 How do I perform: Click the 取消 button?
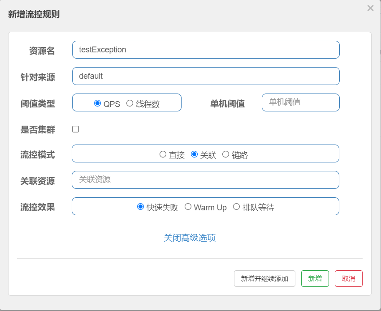coord(349,278)
